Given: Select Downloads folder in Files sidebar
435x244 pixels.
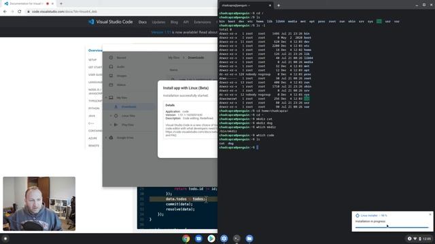Looking at the screenshot, I should pyautogui.click(x=128, y=107).
